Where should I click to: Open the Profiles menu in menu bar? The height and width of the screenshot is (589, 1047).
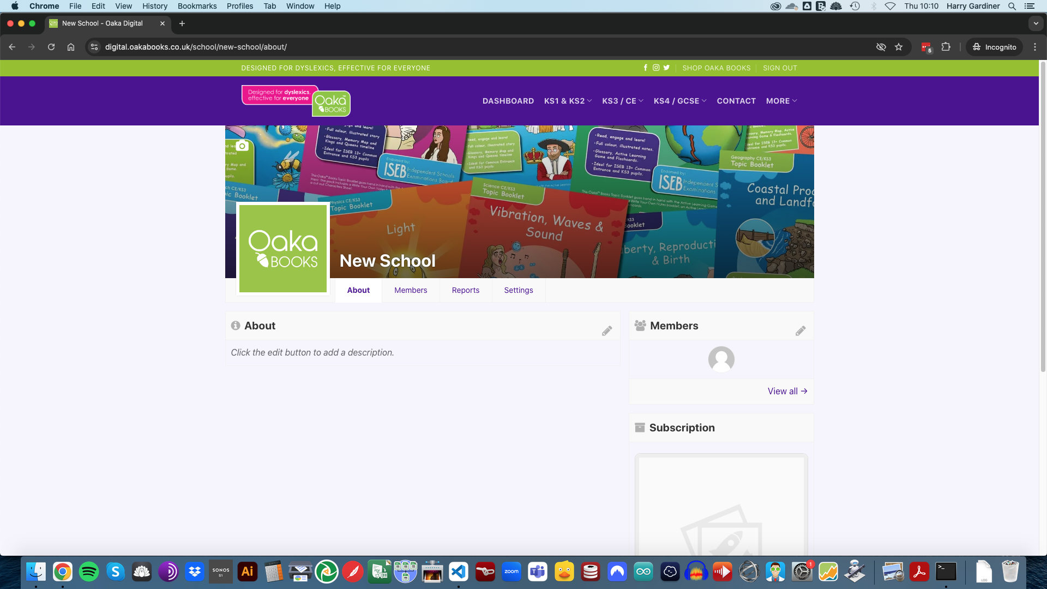click(240, 6)
